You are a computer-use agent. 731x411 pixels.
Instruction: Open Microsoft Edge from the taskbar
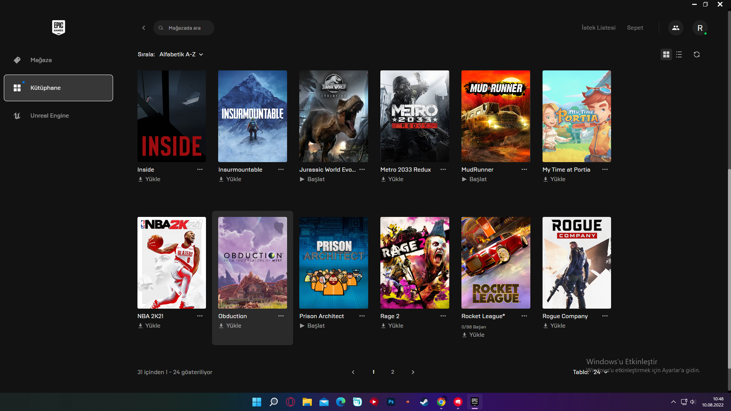tap(340, 402)
